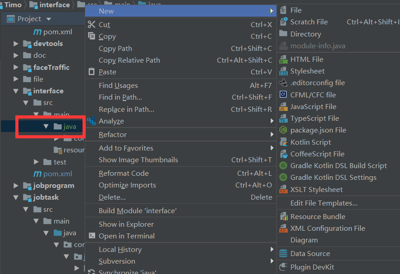Click the new File icon in submenu

click(x=283, y=10)
